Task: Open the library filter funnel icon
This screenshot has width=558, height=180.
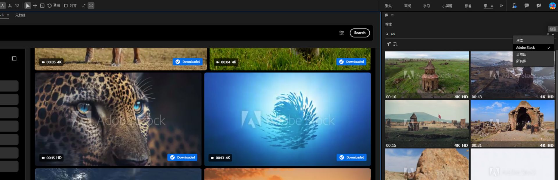Action: 389,44
